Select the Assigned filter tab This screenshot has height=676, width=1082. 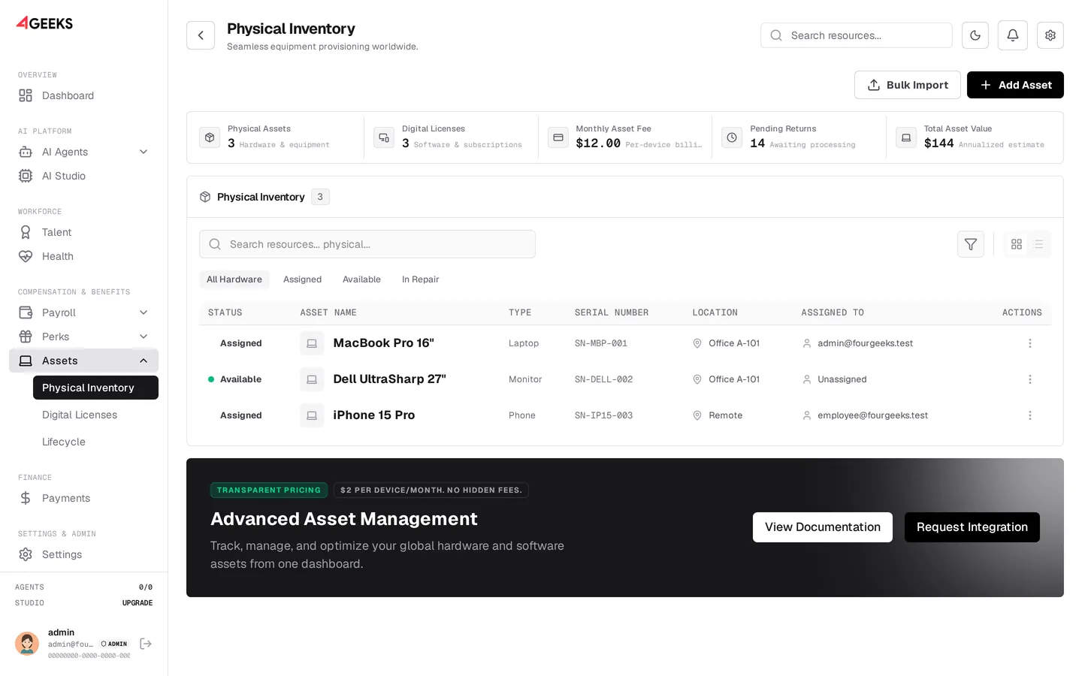pos(302,279)
